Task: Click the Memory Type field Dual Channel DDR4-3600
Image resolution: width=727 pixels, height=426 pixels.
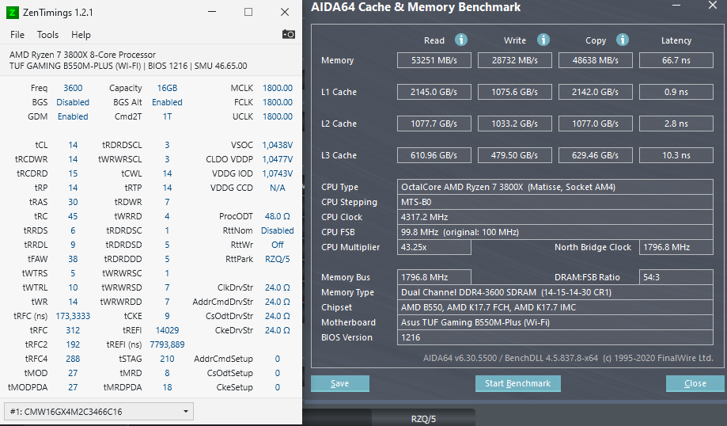Action: pos(555,292)
